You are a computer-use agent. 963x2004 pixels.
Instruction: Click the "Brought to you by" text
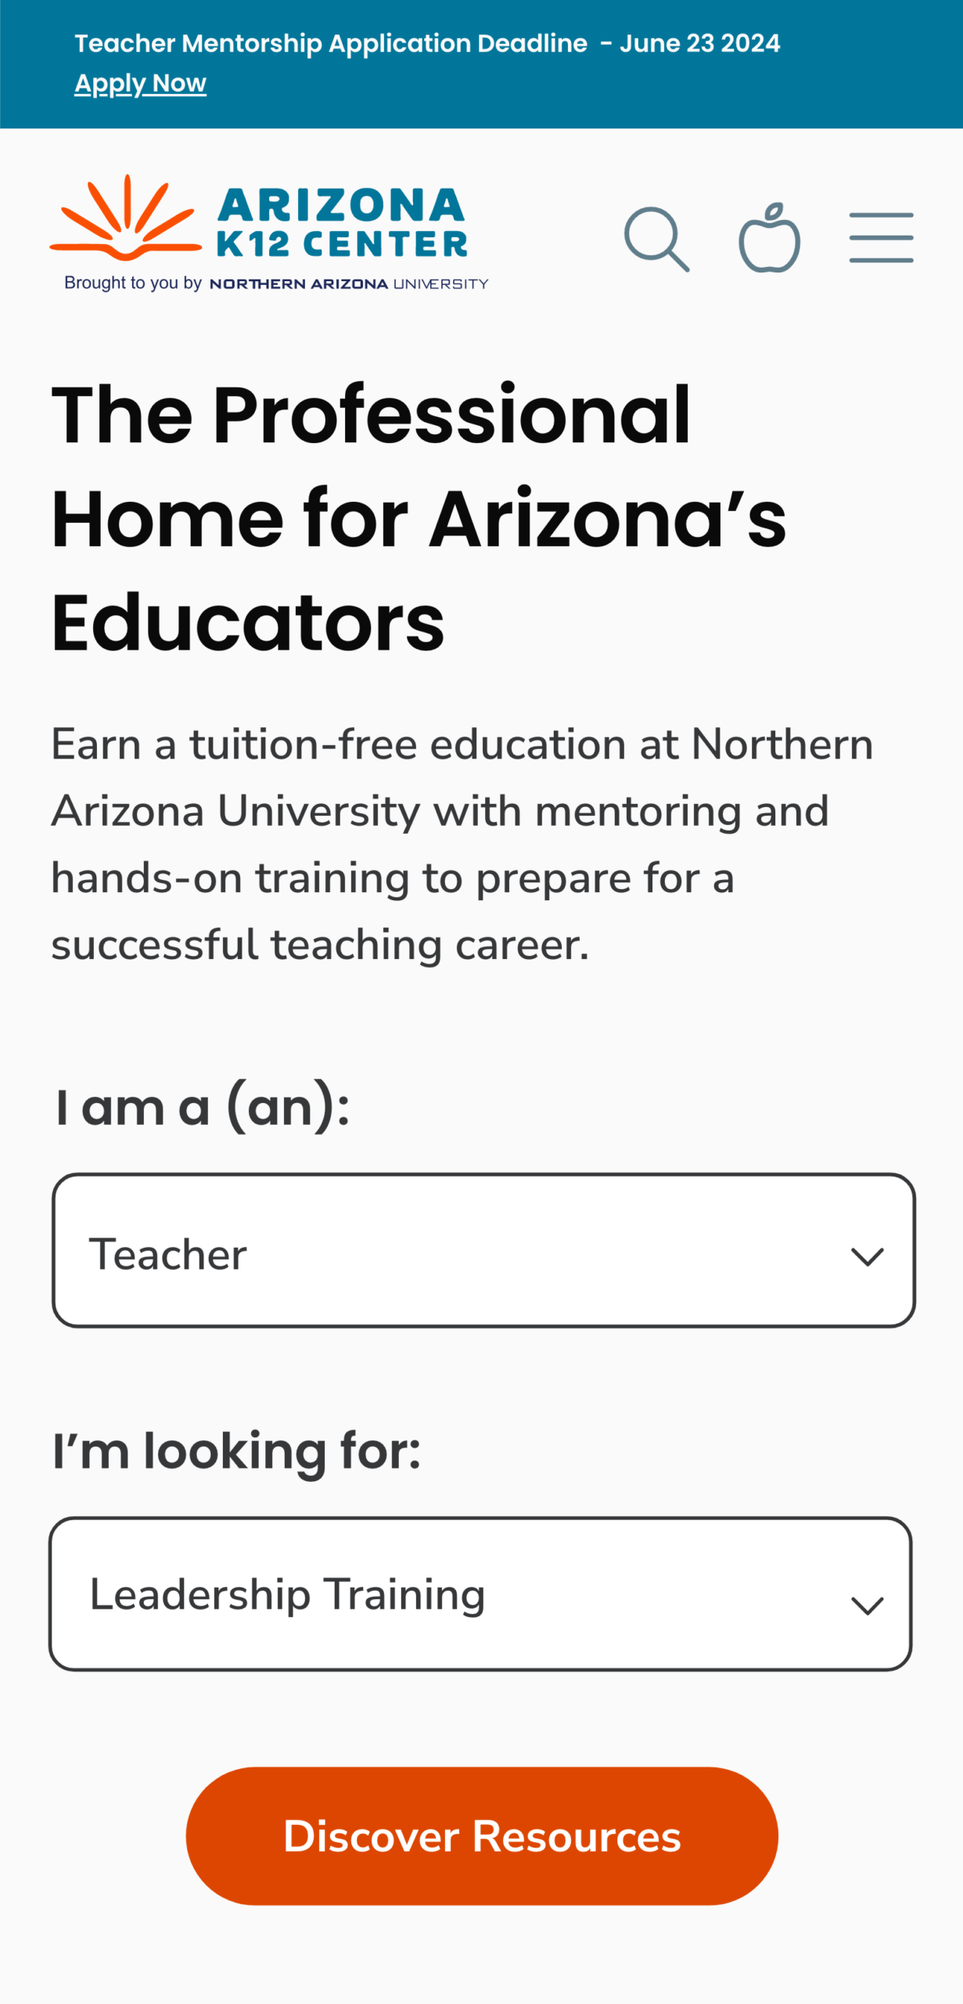pos(133,283)
